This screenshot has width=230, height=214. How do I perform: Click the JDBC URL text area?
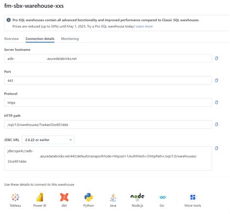click(108, 159)
